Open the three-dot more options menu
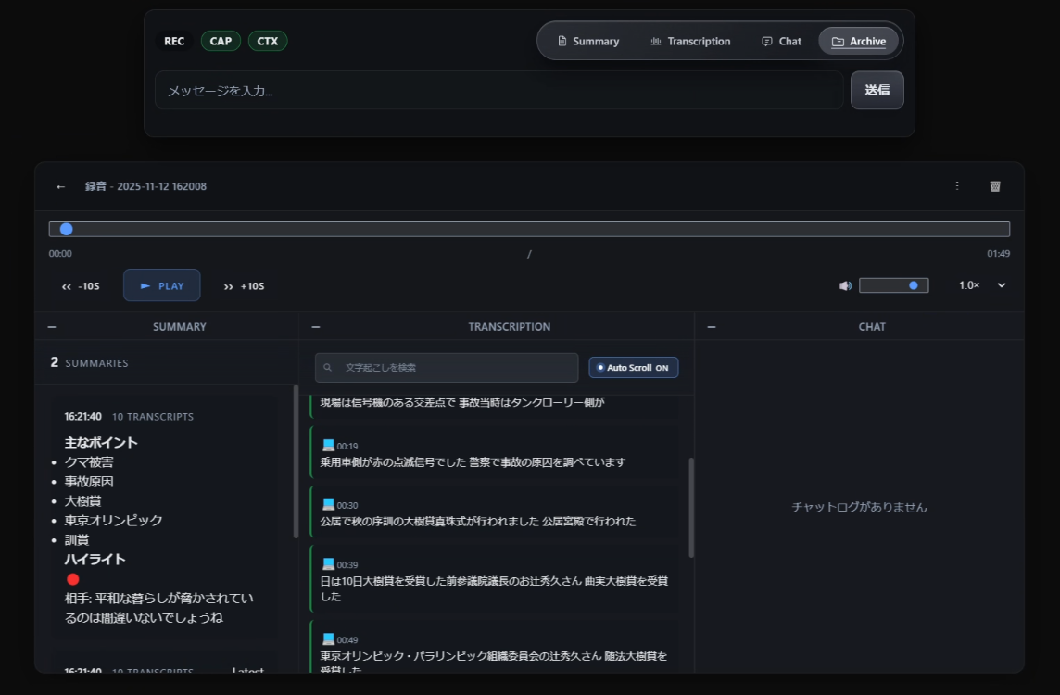The height and width of the screenshot is (695, 1060). [957, 186]
